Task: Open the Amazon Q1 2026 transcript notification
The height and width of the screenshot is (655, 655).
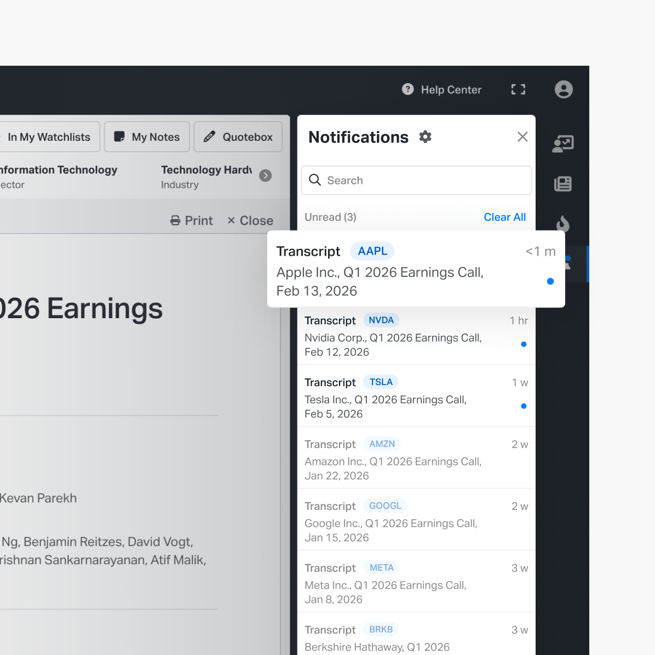Action: pos(393,461)
